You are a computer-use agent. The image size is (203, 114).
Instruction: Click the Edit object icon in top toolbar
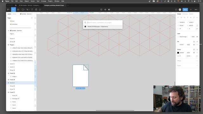coord(101,9)
